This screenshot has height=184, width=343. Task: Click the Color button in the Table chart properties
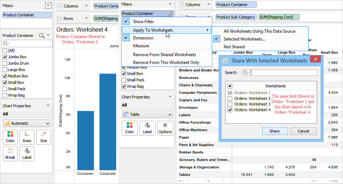click(x=130, y=128)
